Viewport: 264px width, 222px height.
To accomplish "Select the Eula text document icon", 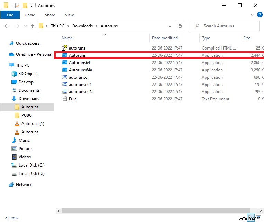I will [x=65, y=99].
